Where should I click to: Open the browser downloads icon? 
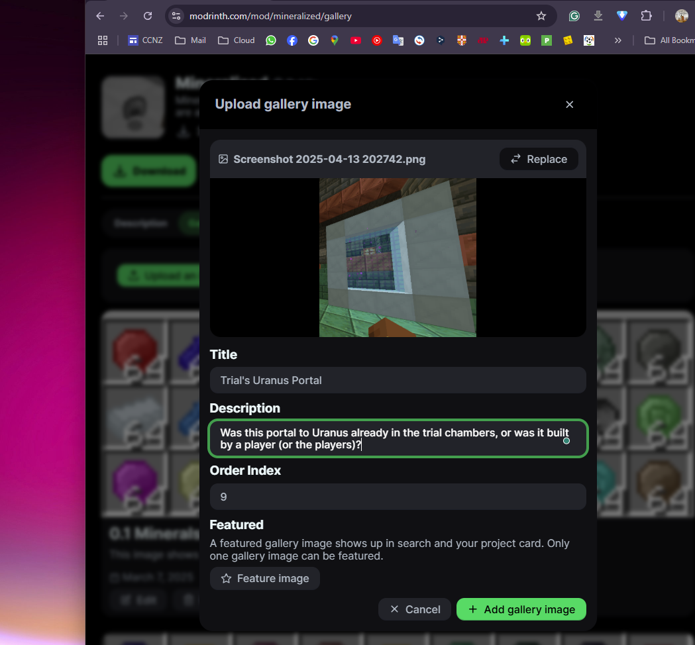(x=598, y=16)
